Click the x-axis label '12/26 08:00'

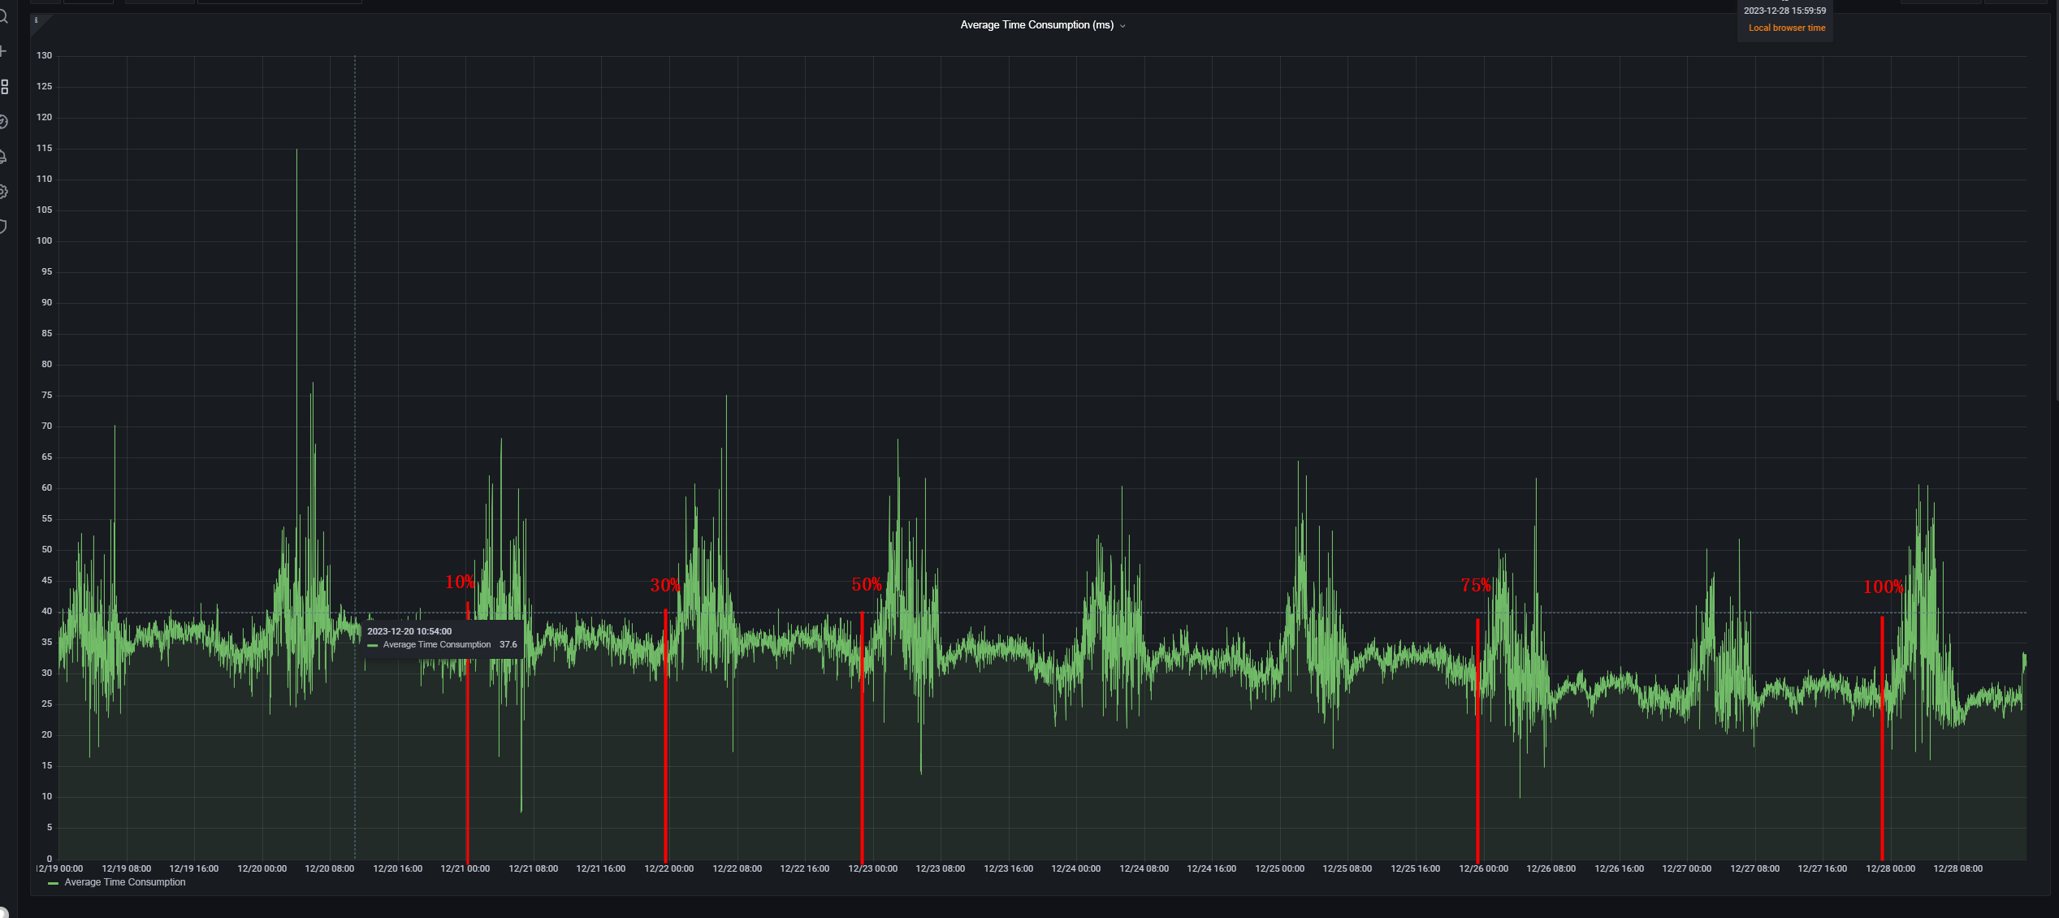tap(1551, 869)
